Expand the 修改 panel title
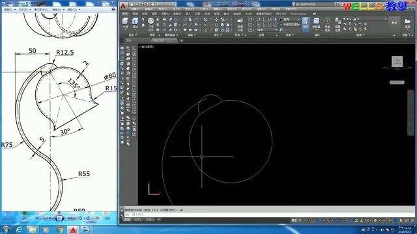 [218, 35]
